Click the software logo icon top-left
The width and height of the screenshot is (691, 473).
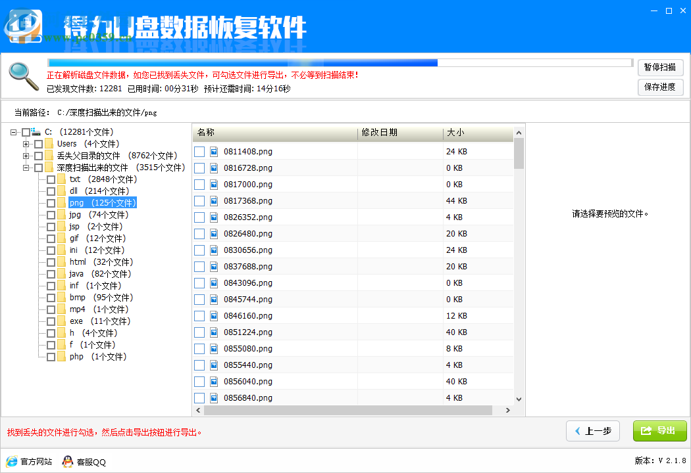click(23, 25)
